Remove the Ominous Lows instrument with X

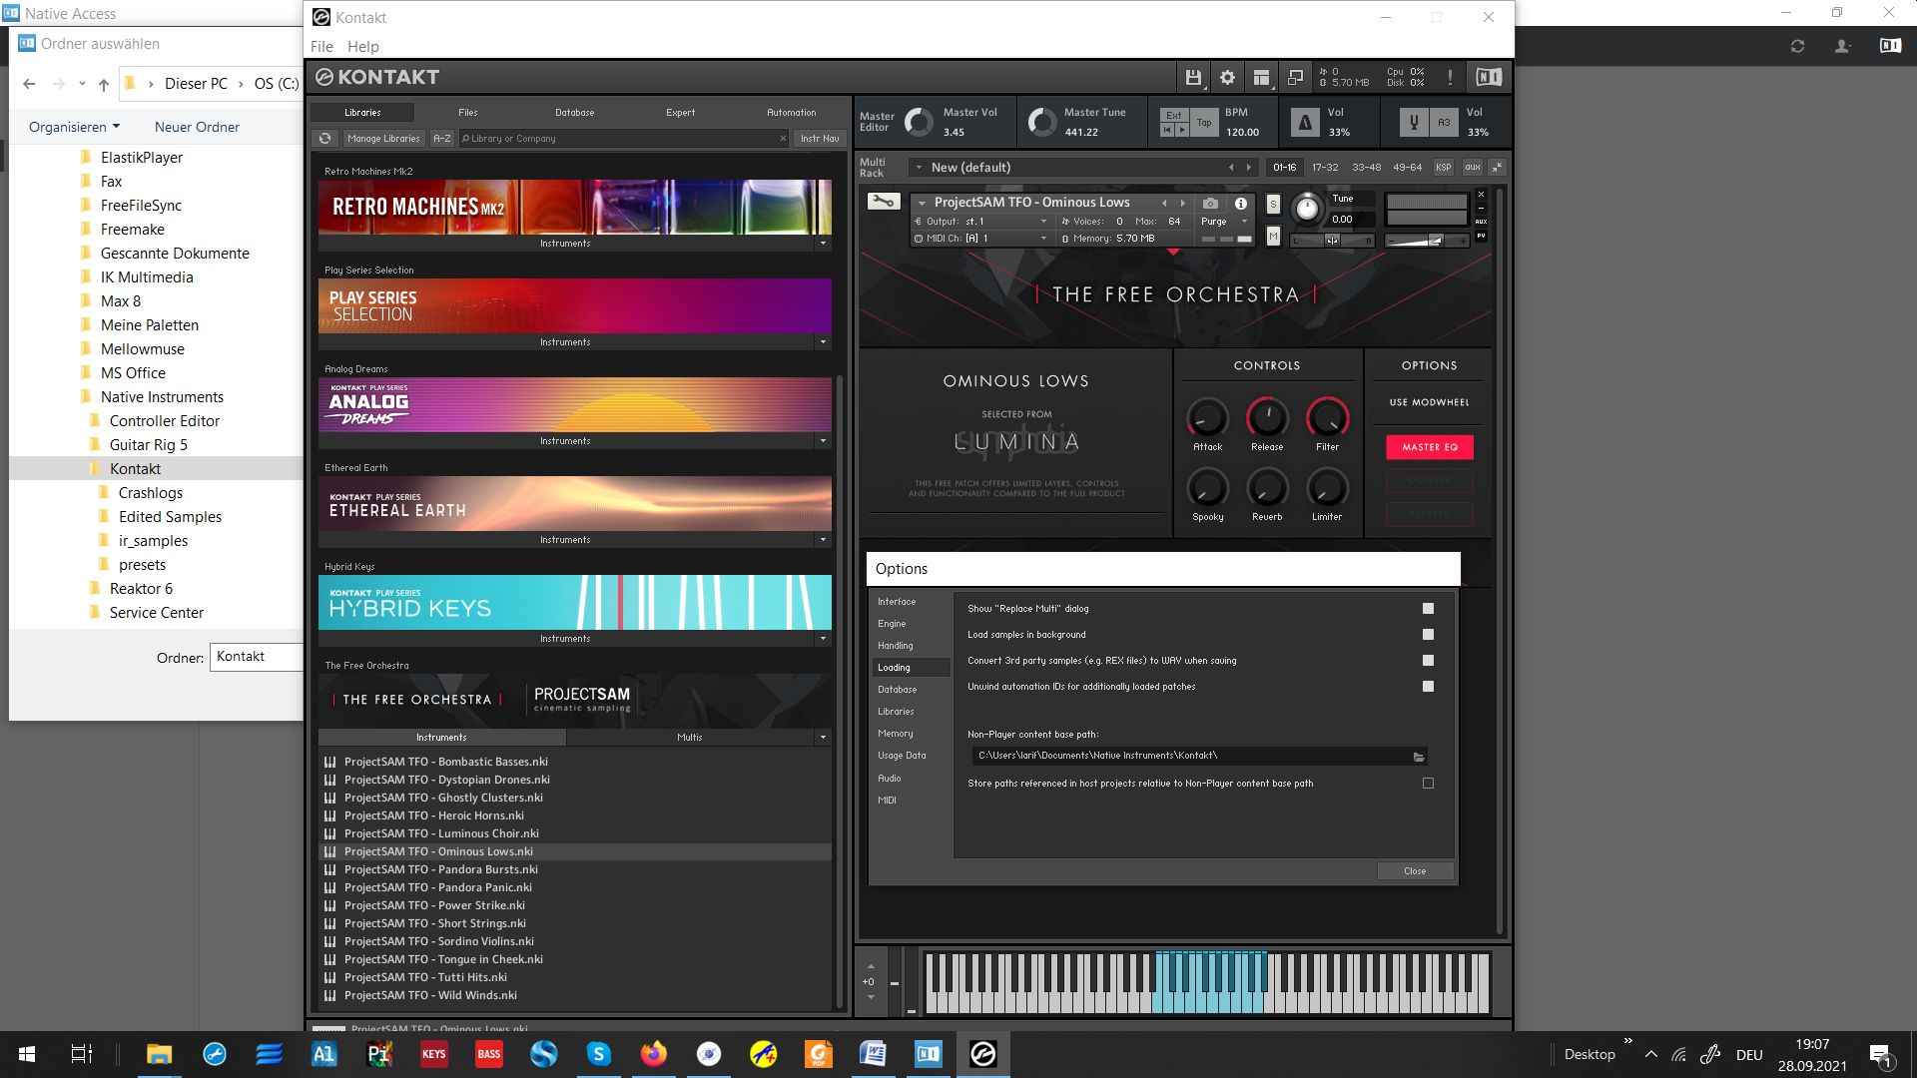coord(1481,194)
